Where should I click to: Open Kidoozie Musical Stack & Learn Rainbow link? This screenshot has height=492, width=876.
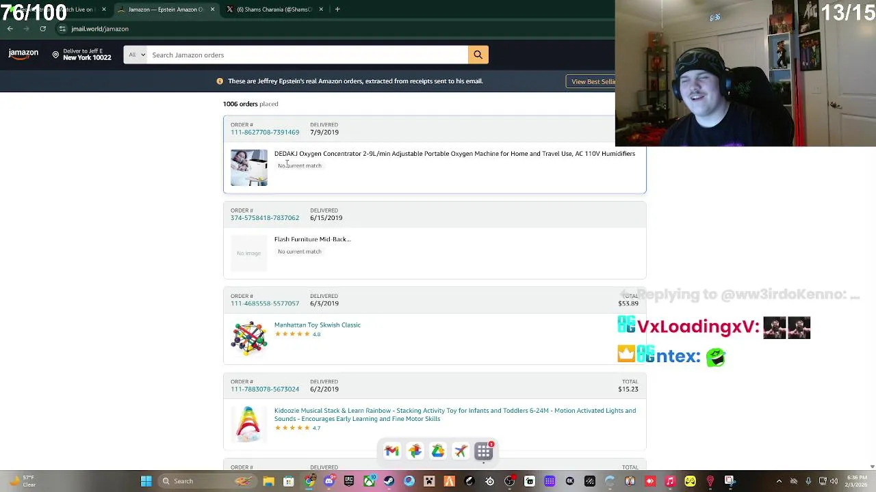tap(455, 415)
